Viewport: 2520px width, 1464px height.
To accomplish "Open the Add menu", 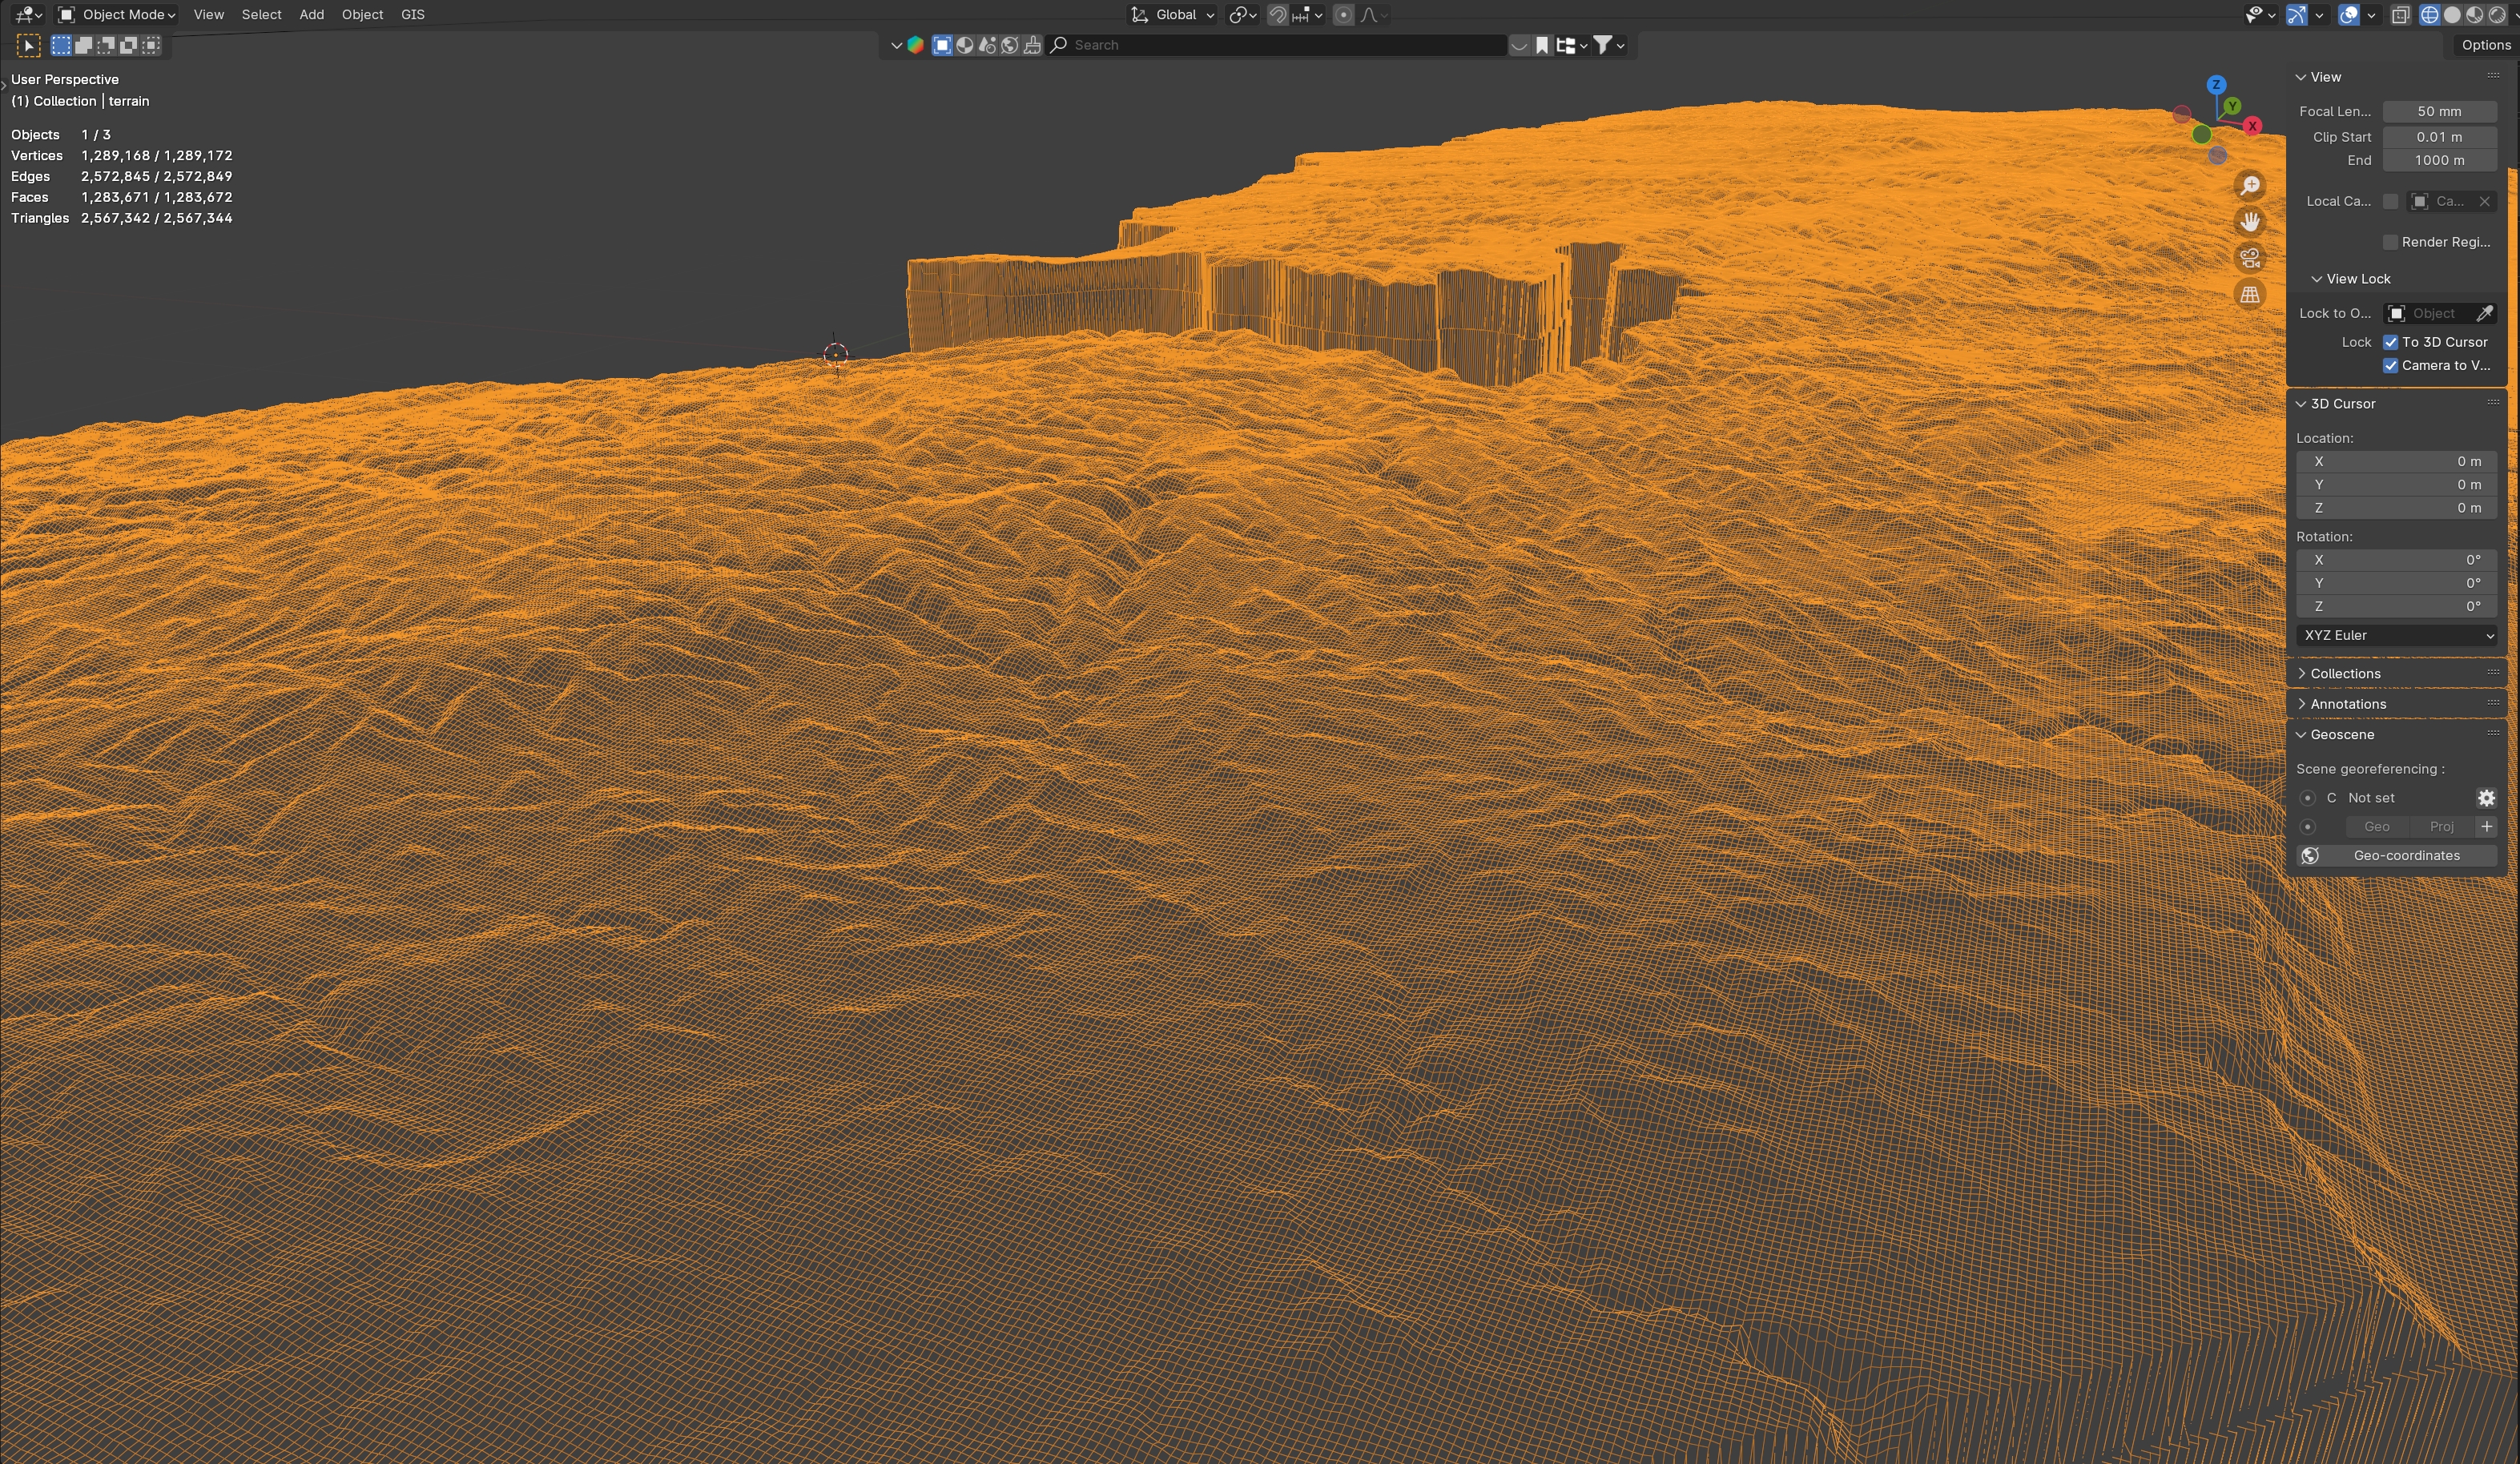I will coord(311,15).
